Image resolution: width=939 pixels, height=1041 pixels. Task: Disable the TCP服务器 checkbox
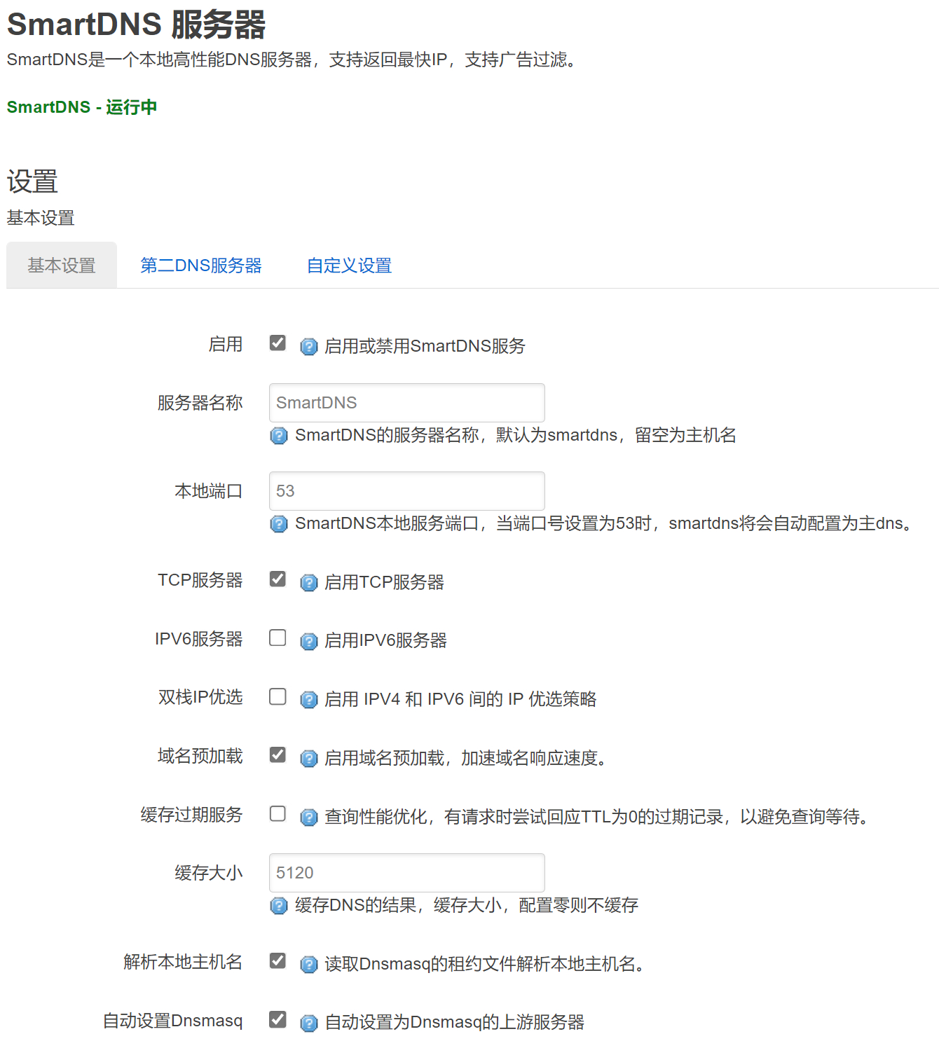[278, 579]
